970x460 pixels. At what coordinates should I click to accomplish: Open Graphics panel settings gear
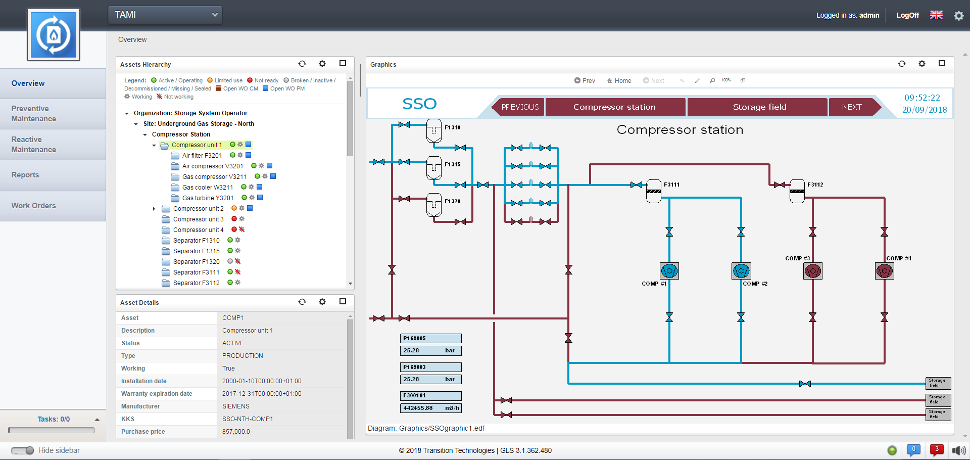click(922, 64)
